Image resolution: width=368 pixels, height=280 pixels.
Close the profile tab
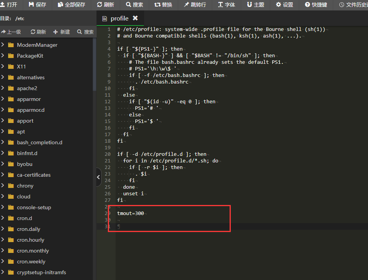(135, 18)
